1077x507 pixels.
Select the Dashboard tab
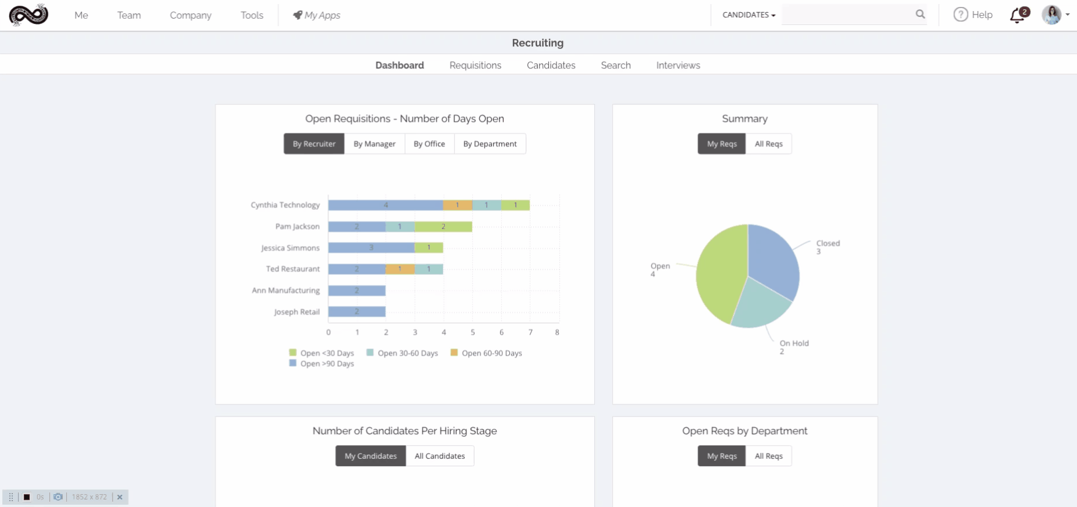click(400, 65)
